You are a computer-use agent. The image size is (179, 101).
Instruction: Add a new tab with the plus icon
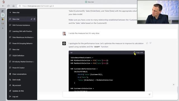point(3,28)
